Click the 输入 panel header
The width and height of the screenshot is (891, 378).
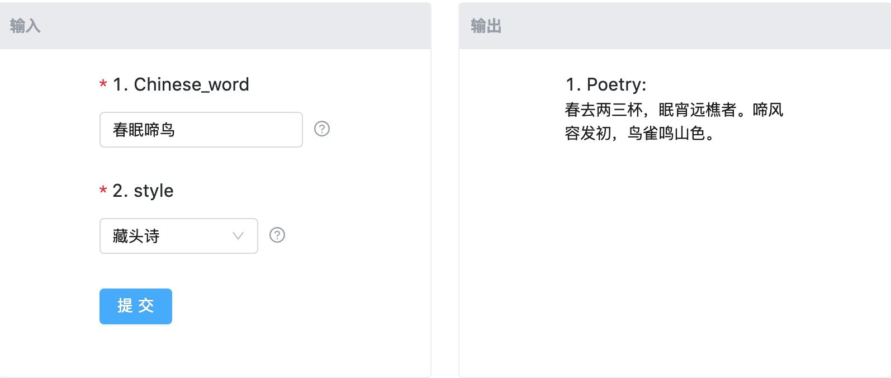(215, 26)
